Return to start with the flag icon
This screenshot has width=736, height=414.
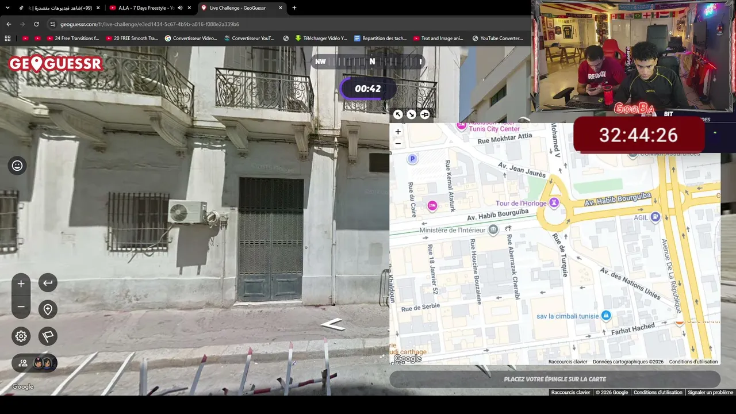[x=48, y=336]
